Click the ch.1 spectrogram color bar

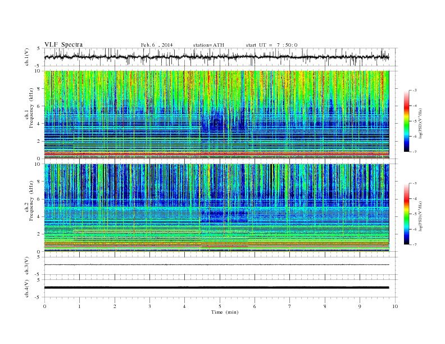click(x=406, y=121)
